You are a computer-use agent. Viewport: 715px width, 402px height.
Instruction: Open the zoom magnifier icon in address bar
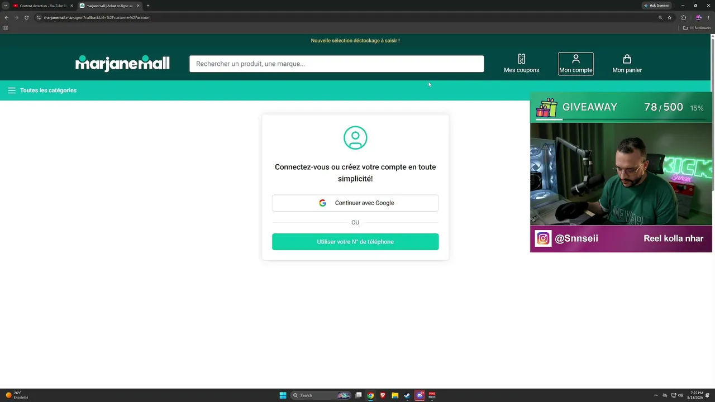point(660,17)
